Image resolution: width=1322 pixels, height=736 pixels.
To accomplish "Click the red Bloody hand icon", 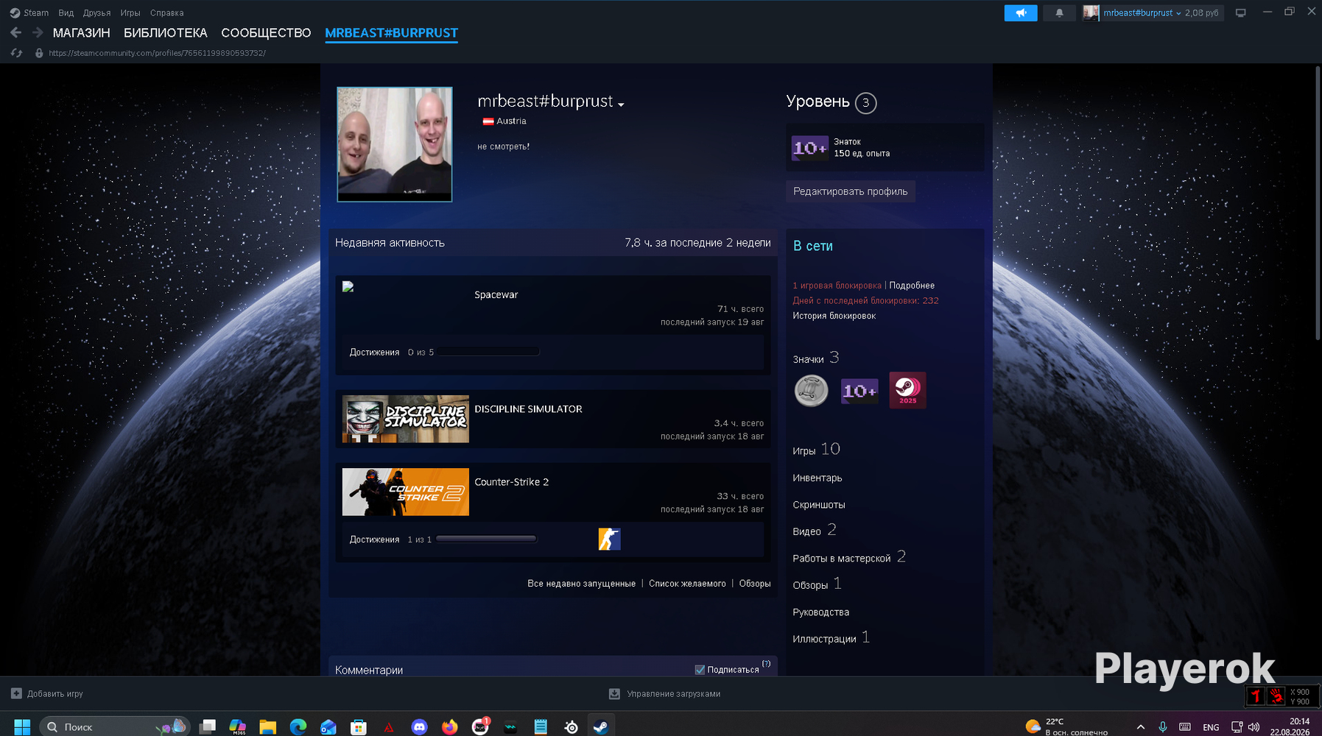I will [x=1276, y=696].
